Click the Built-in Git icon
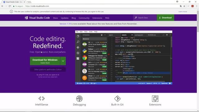Screen dimensions: 199x112 [117, 99]
